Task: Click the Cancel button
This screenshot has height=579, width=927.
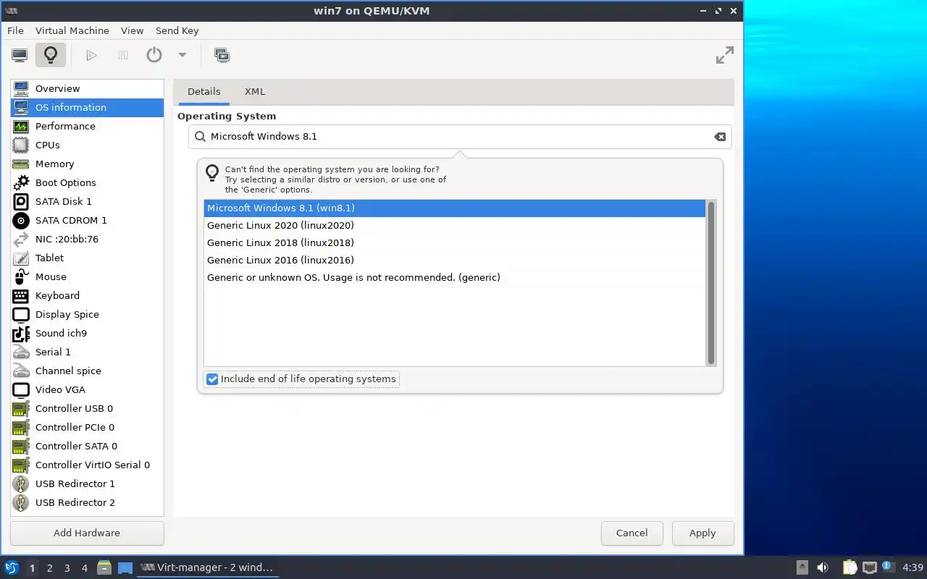Action: coord(632,533)
